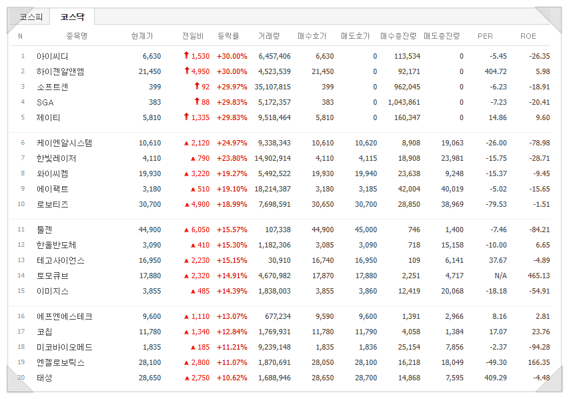This screenshot has width=569, height=399.
Task: Click the up triangle beside 185
Action: coord(193,348)
